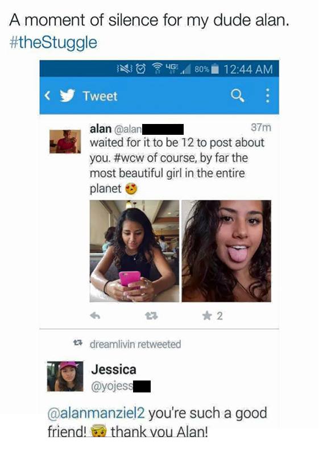Click the #theStuggle hashtag
Screen dimensions: 319x455
pyautogui.click(x=53, y=42)
